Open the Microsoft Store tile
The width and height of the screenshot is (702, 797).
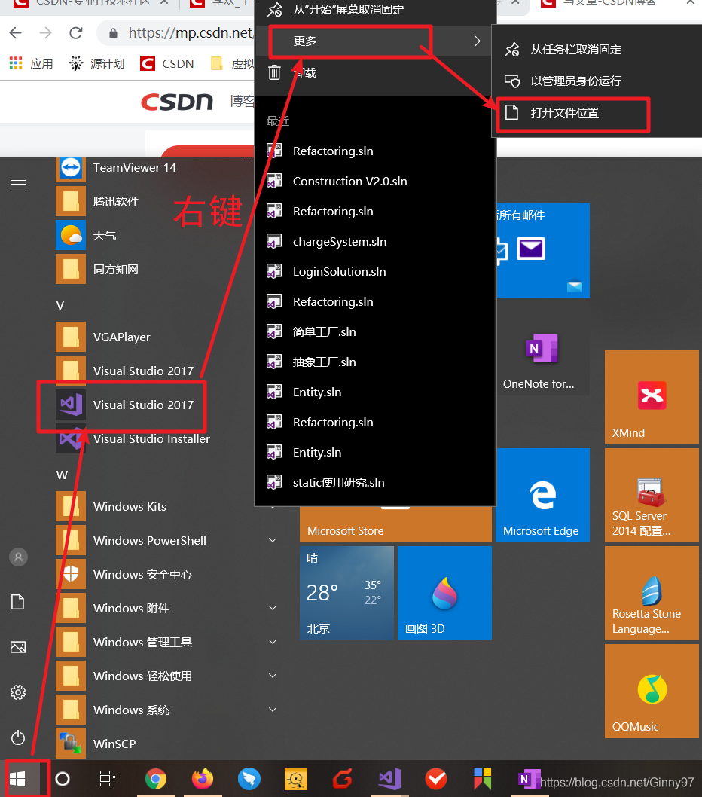[x=395, y=525]
